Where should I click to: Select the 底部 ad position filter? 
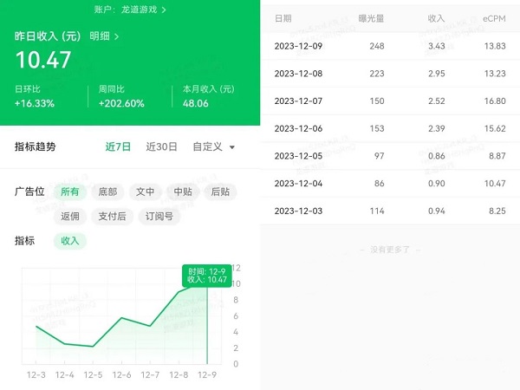pyautogui.click(x=107, y=192)
